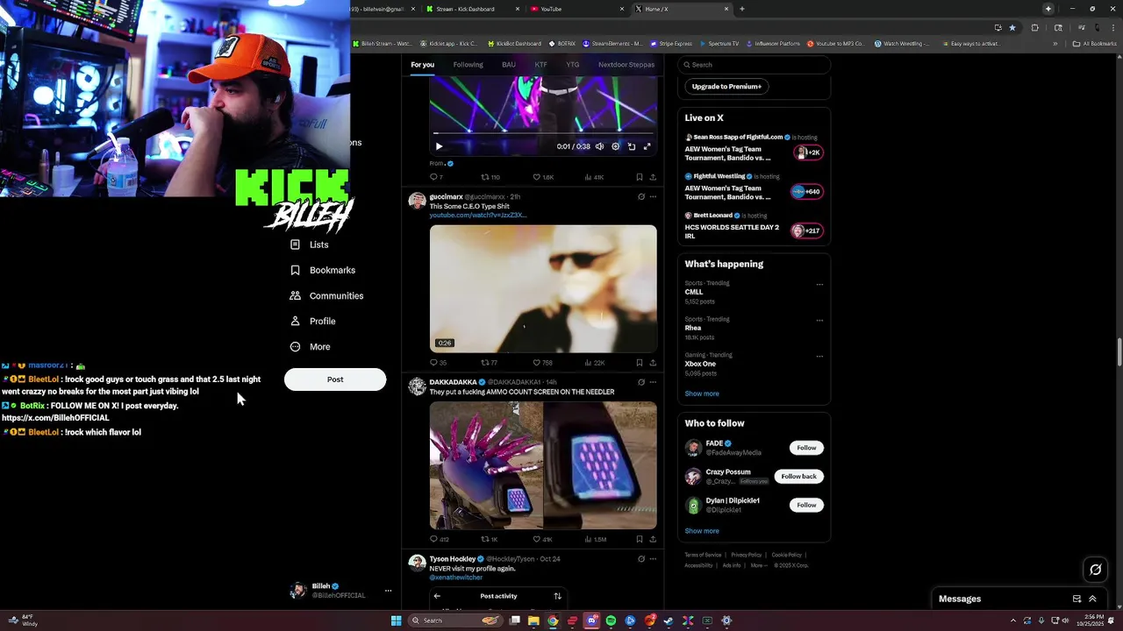Viewport: 1123px width, 631px height.
Task: Click the picture-in-picture icon on the video
Action: [x=631, y=146]
